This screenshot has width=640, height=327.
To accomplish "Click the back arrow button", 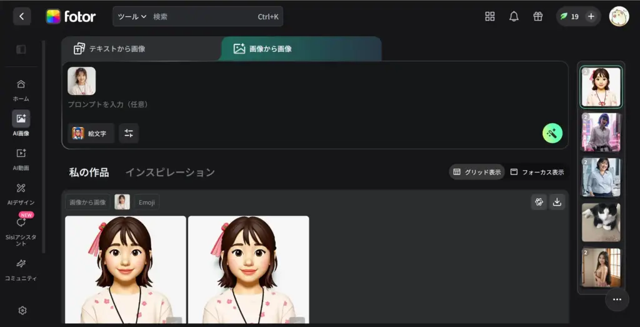I will click(22, 16).
